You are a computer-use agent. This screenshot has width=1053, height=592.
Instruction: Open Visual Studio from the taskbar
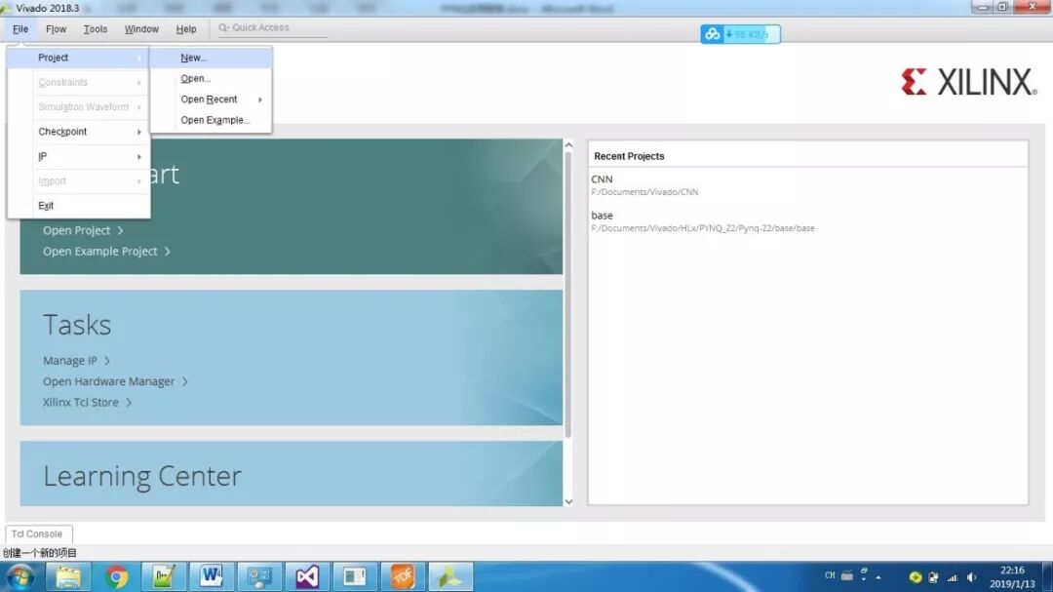[x=307, y=576]
